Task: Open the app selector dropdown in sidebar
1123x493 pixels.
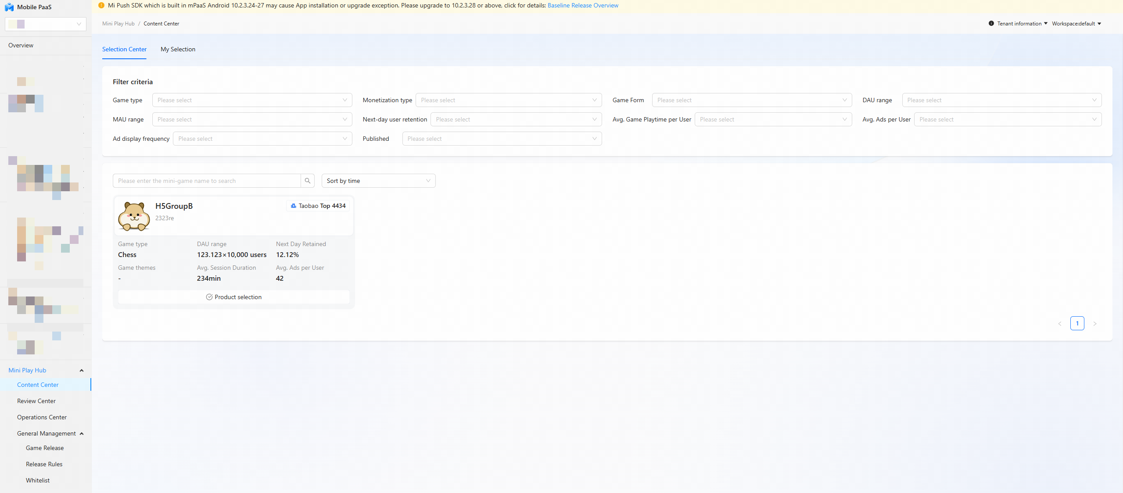Action: tap(46, 24)
